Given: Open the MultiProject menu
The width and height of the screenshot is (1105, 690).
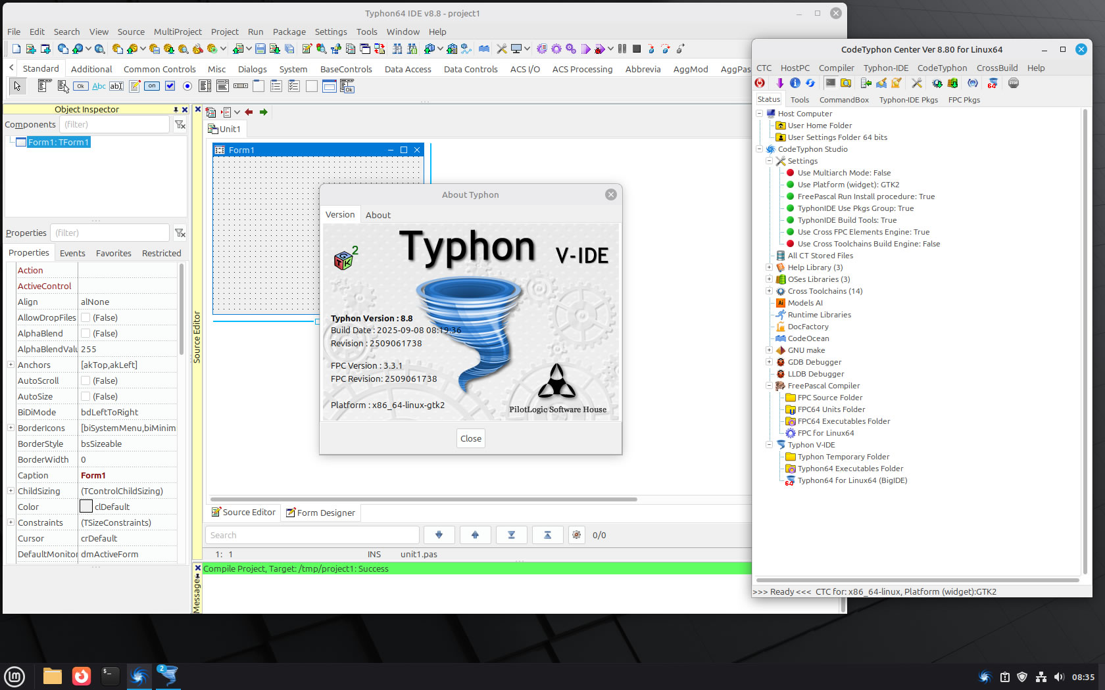Looking at the screenshot, I should pos(178,32).
